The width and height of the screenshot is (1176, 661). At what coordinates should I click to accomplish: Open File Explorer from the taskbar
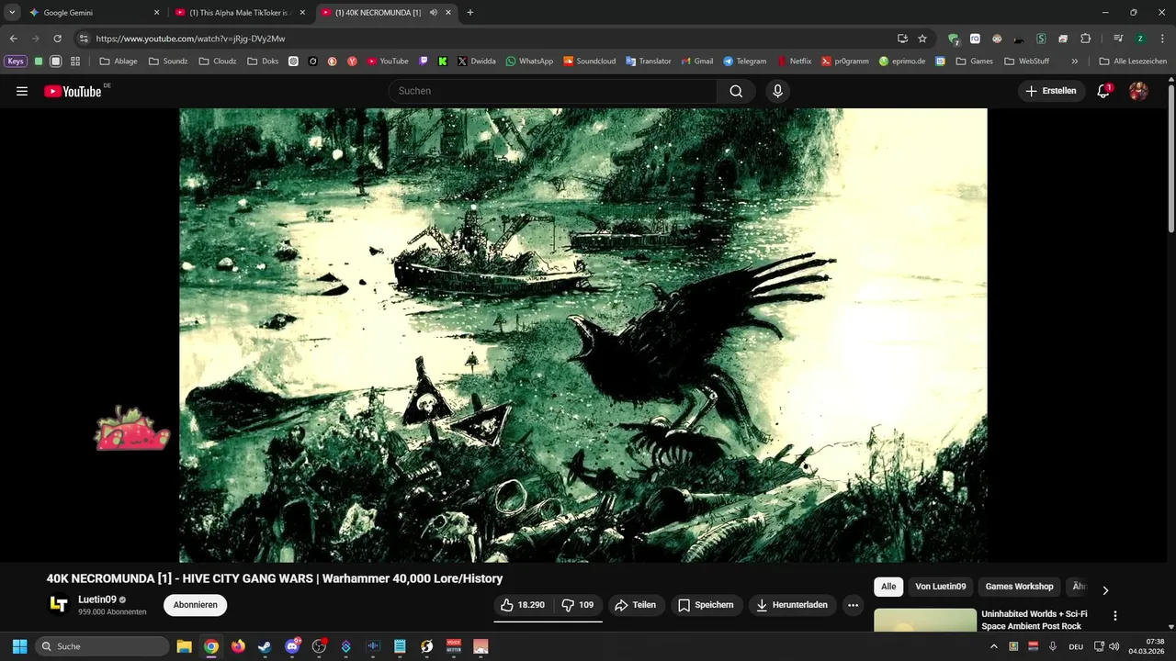(x=184, y=646)
